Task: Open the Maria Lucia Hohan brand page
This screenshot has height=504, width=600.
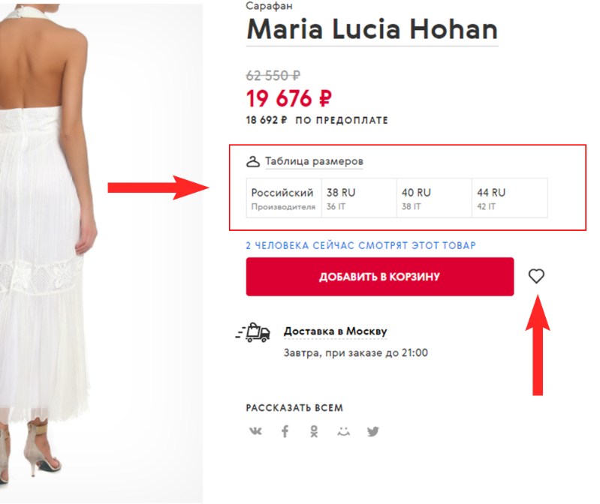Action: click(372, 29)
